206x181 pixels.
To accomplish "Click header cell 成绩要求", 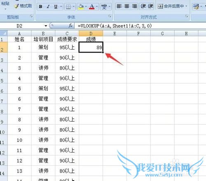I will click(x=67, y=39).
